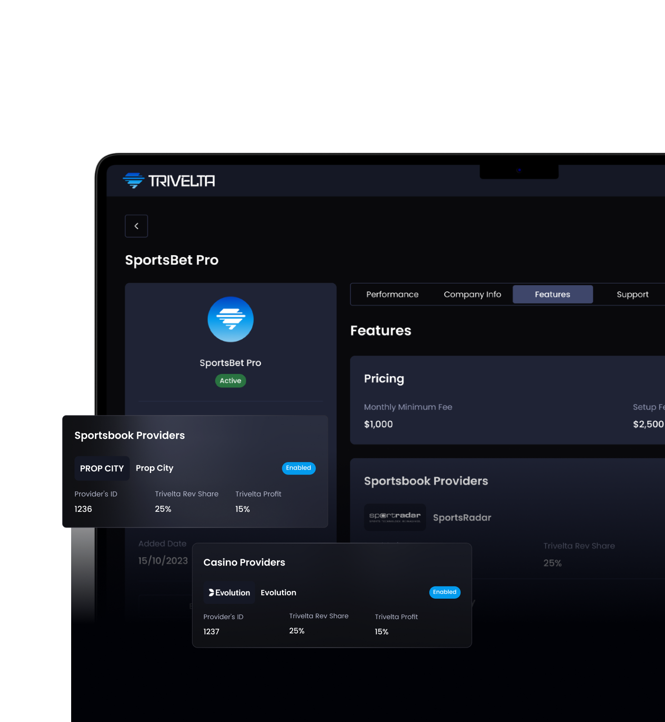665x722 pixels.
Task: Click the Casino Providers heading
Action: pos(244,562)
